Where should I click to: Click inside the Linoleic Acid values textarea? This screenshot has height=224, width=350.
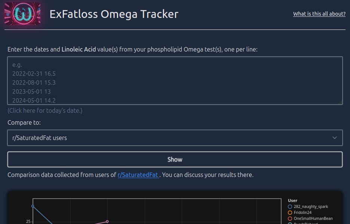(175, 80)
